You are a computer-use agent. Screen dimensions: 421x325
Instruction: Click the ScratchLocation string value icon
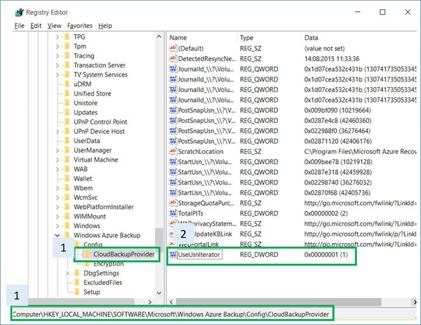coord(173,151)
